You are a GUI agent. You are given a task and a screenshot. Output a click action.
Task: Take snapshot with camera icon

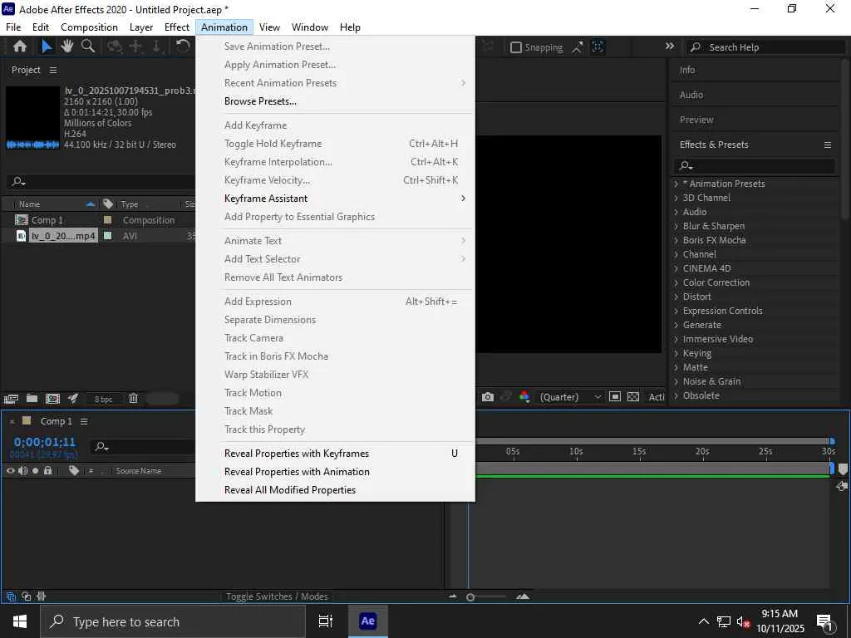pos(487,397)
